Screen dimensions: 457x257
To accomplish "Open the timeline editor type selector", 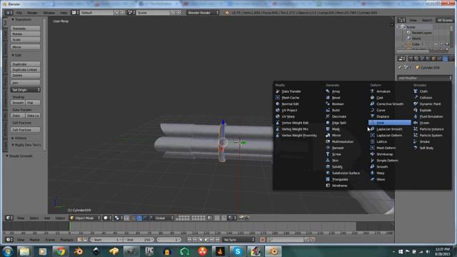I will [9, 240].
